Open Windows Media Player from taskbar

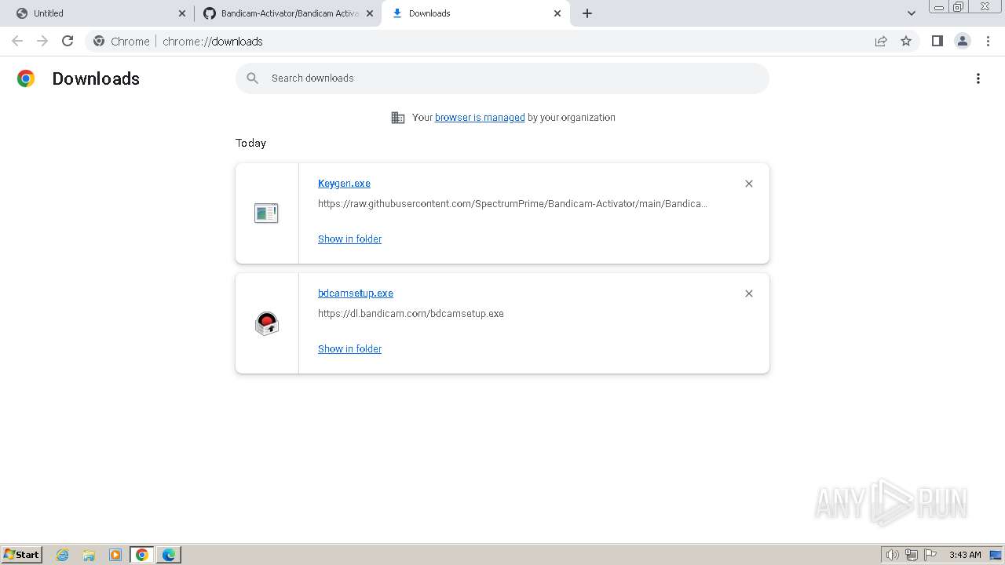pyautogui.click(x=115, y=555)
